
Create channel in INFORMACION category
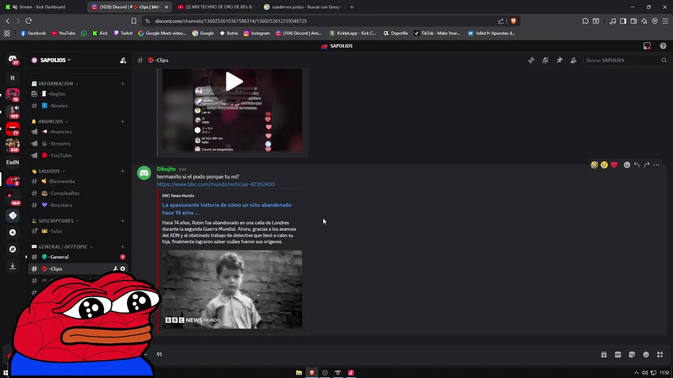coord(123,83)
